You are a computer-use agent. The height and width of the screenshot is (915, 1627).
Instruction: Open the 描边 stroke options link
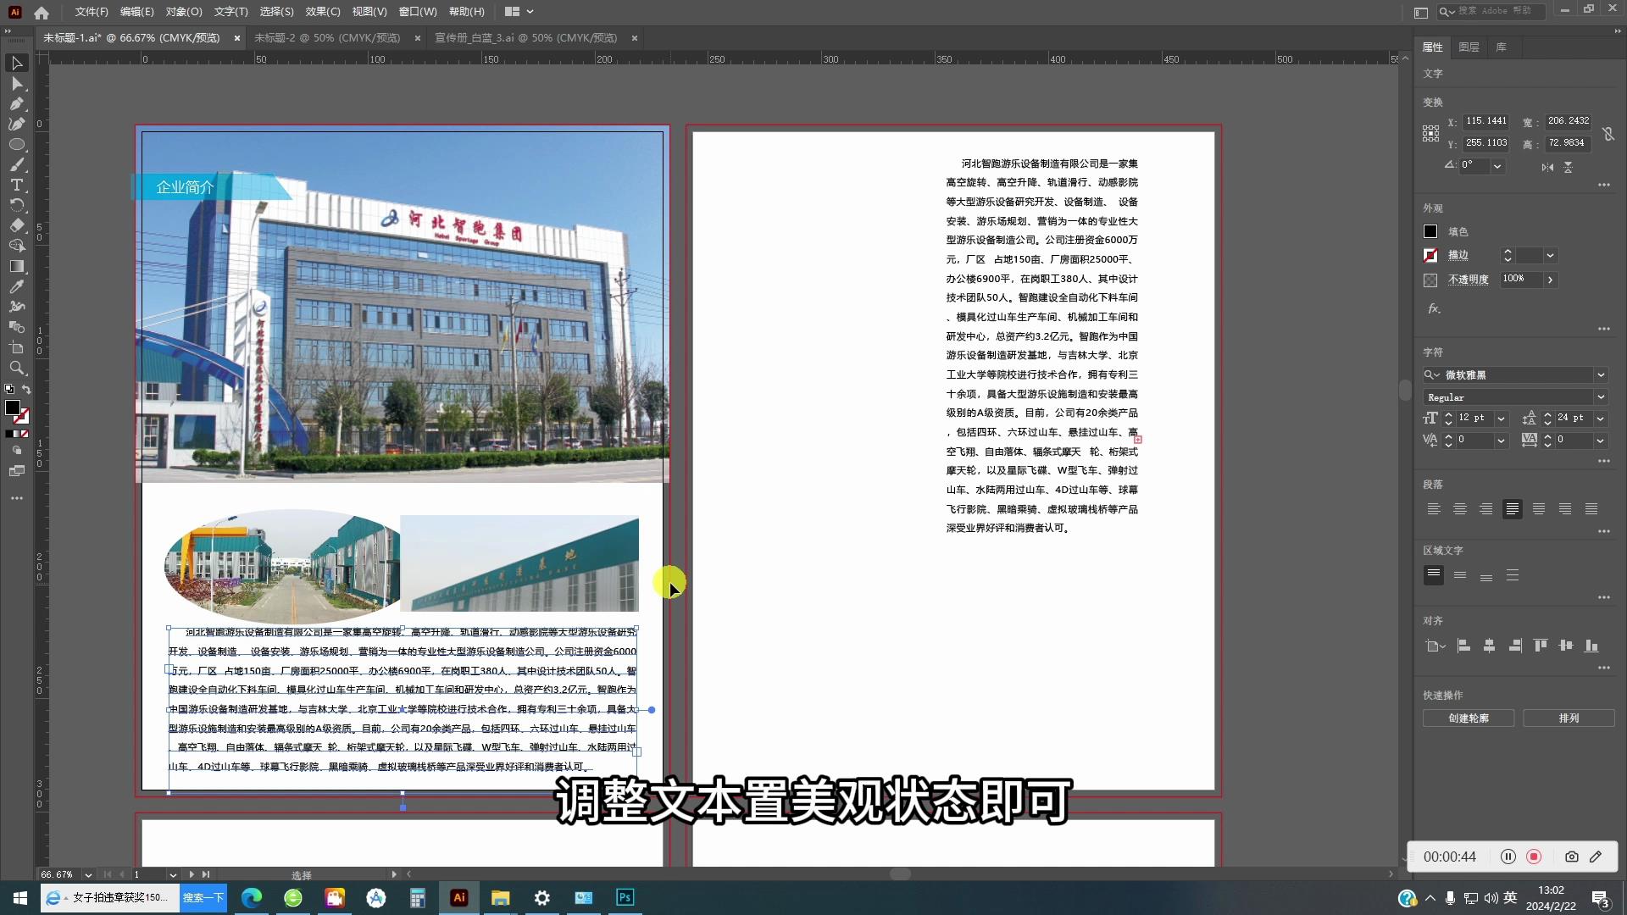point(1458,255)
